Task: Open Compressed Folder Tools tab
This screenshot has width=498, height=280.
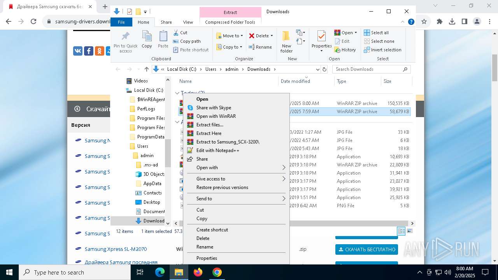Action: (x=230, y=22)
